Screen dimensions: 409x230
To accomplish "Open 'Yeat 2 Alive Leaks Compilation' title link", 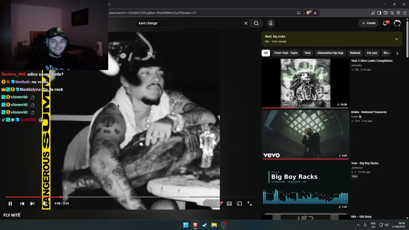I will (x=372, y=61).
